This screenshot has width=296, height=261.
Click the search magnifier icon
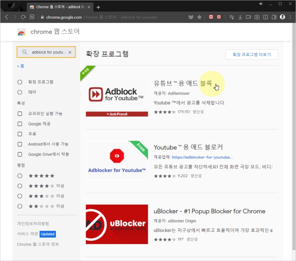[x=25, y=52]
